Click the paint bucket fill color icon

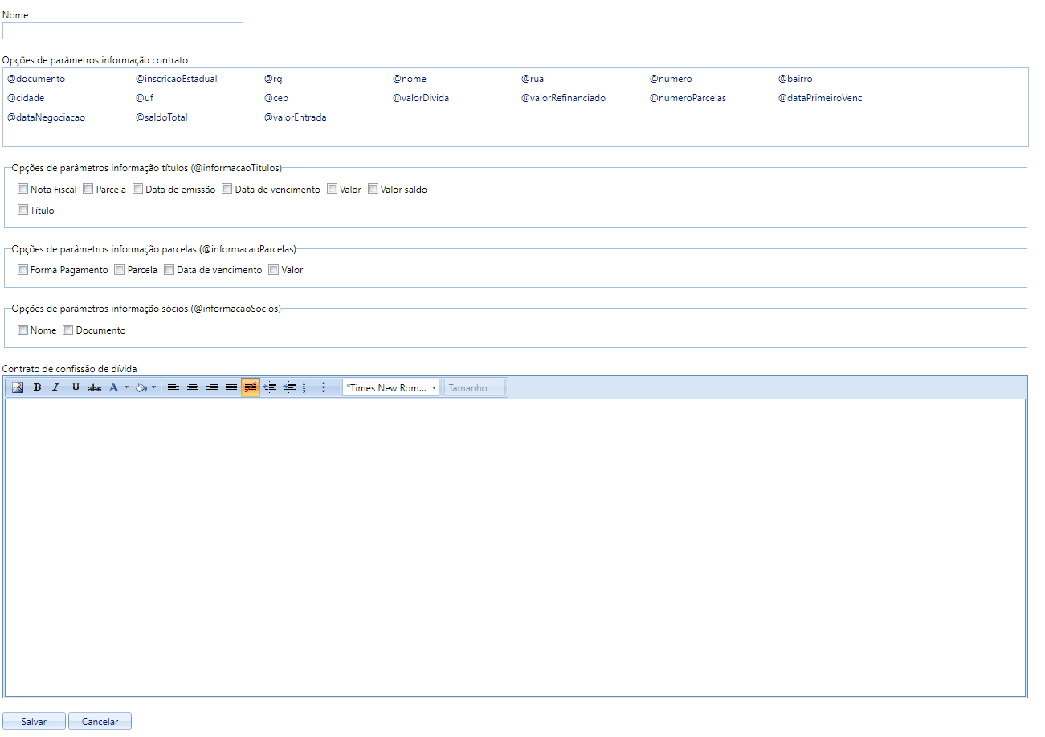[141, 387]
